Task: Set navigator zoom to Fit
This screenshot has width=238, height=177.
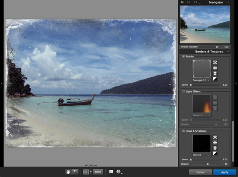Action: (x=182, y=2)
